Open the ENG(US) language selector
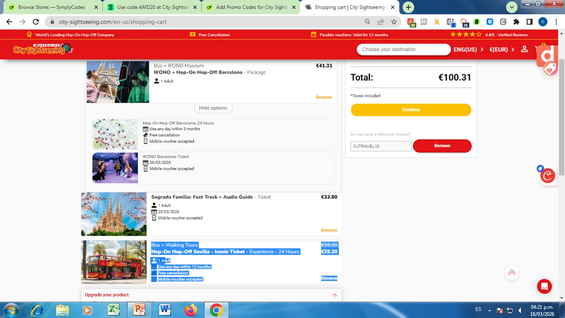 [x=468, y=49]
